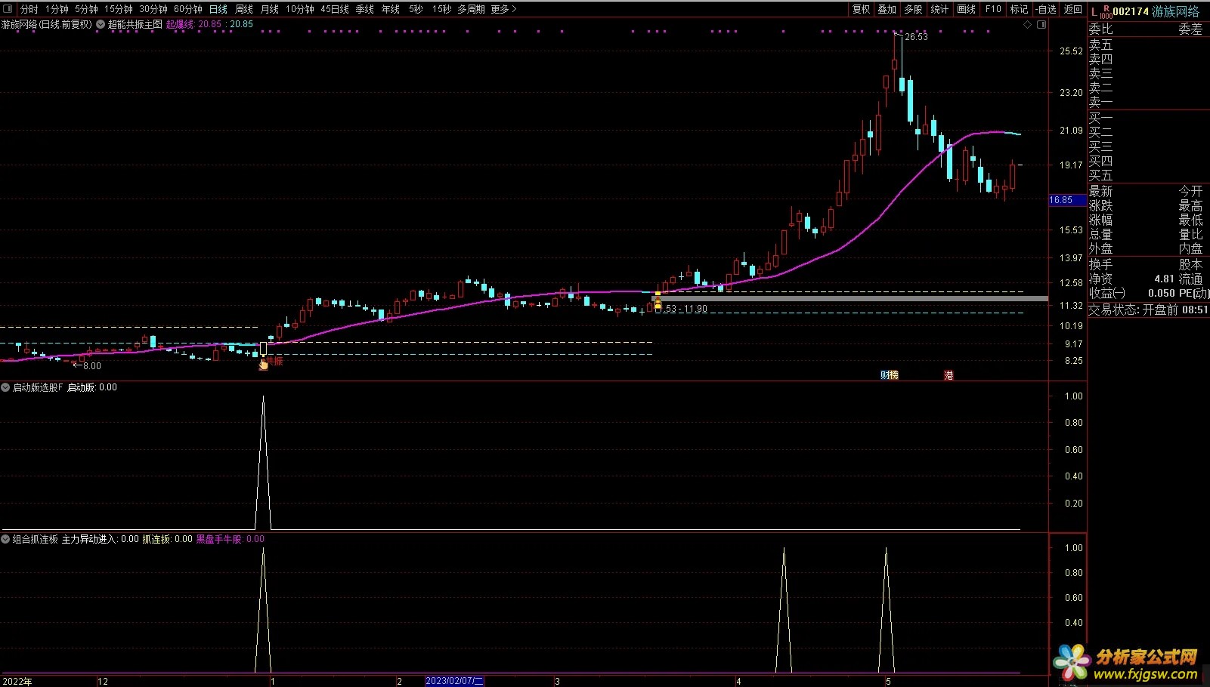Select the 5分钟 period tab
1210x687 pixels.
[x=86, y=9]
